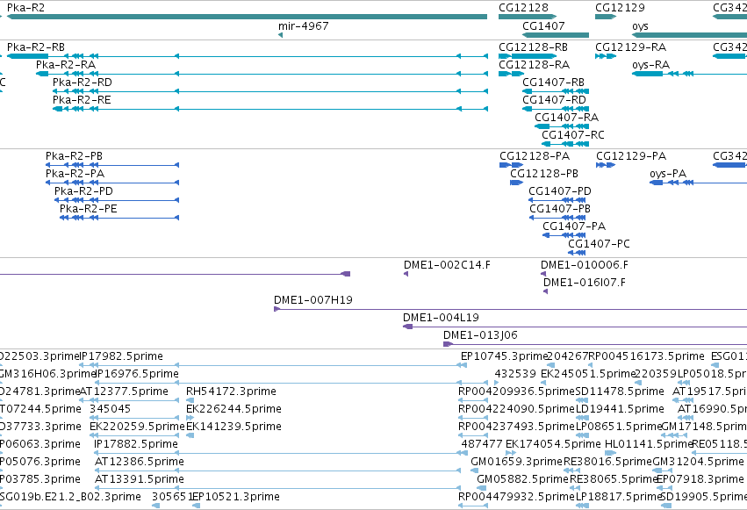Select clone DME1-013J06

pos(481,335)
